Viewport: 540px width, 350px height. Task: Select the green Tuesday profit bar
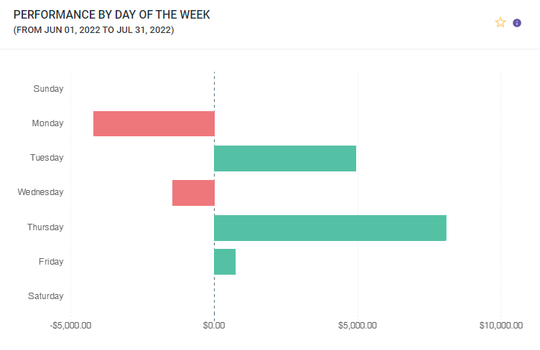(285, 159)
